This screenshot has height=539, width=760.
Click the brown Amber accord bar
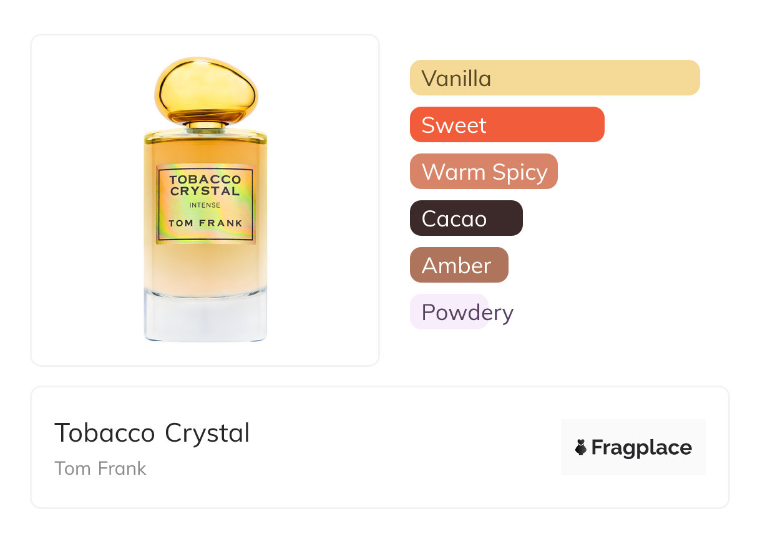tap(459, 265)
